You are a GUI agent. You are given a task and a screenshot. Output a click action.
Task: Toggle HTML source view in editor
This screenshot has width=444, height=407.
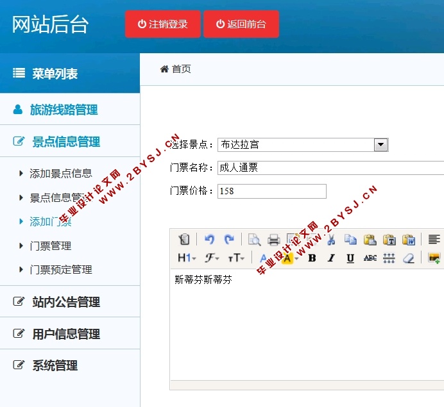pyautogui.click(x=184, y=239)
